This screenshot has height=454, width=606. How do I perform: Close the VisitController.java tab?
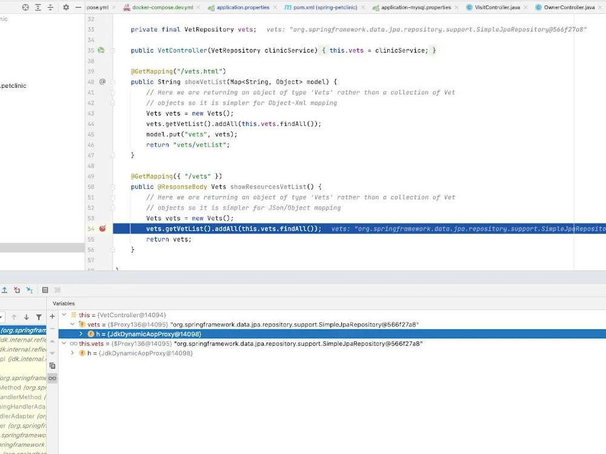pyautogui.click(x=525, y=7)
